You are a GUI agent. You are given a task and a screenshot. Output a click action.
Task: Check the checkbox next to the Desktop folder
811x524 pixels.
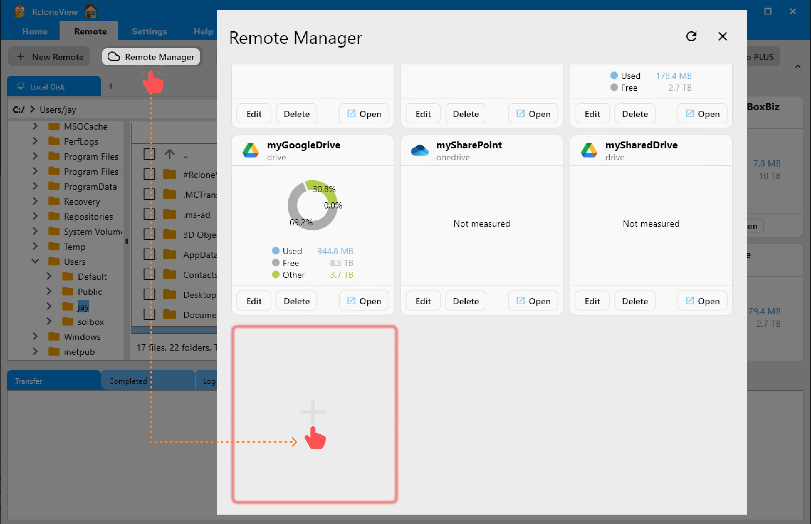149,294
